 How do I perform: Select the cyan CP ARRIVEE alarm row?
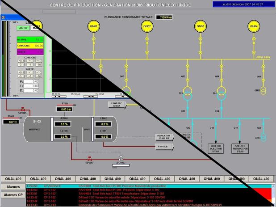point(134,186)
